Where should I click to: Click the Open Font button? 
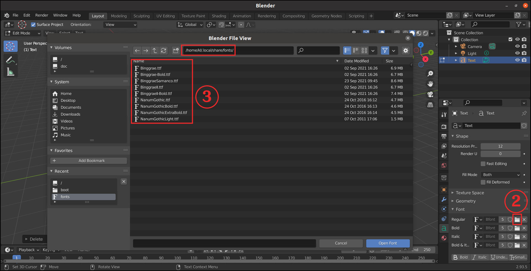click(x=388, y=243)
